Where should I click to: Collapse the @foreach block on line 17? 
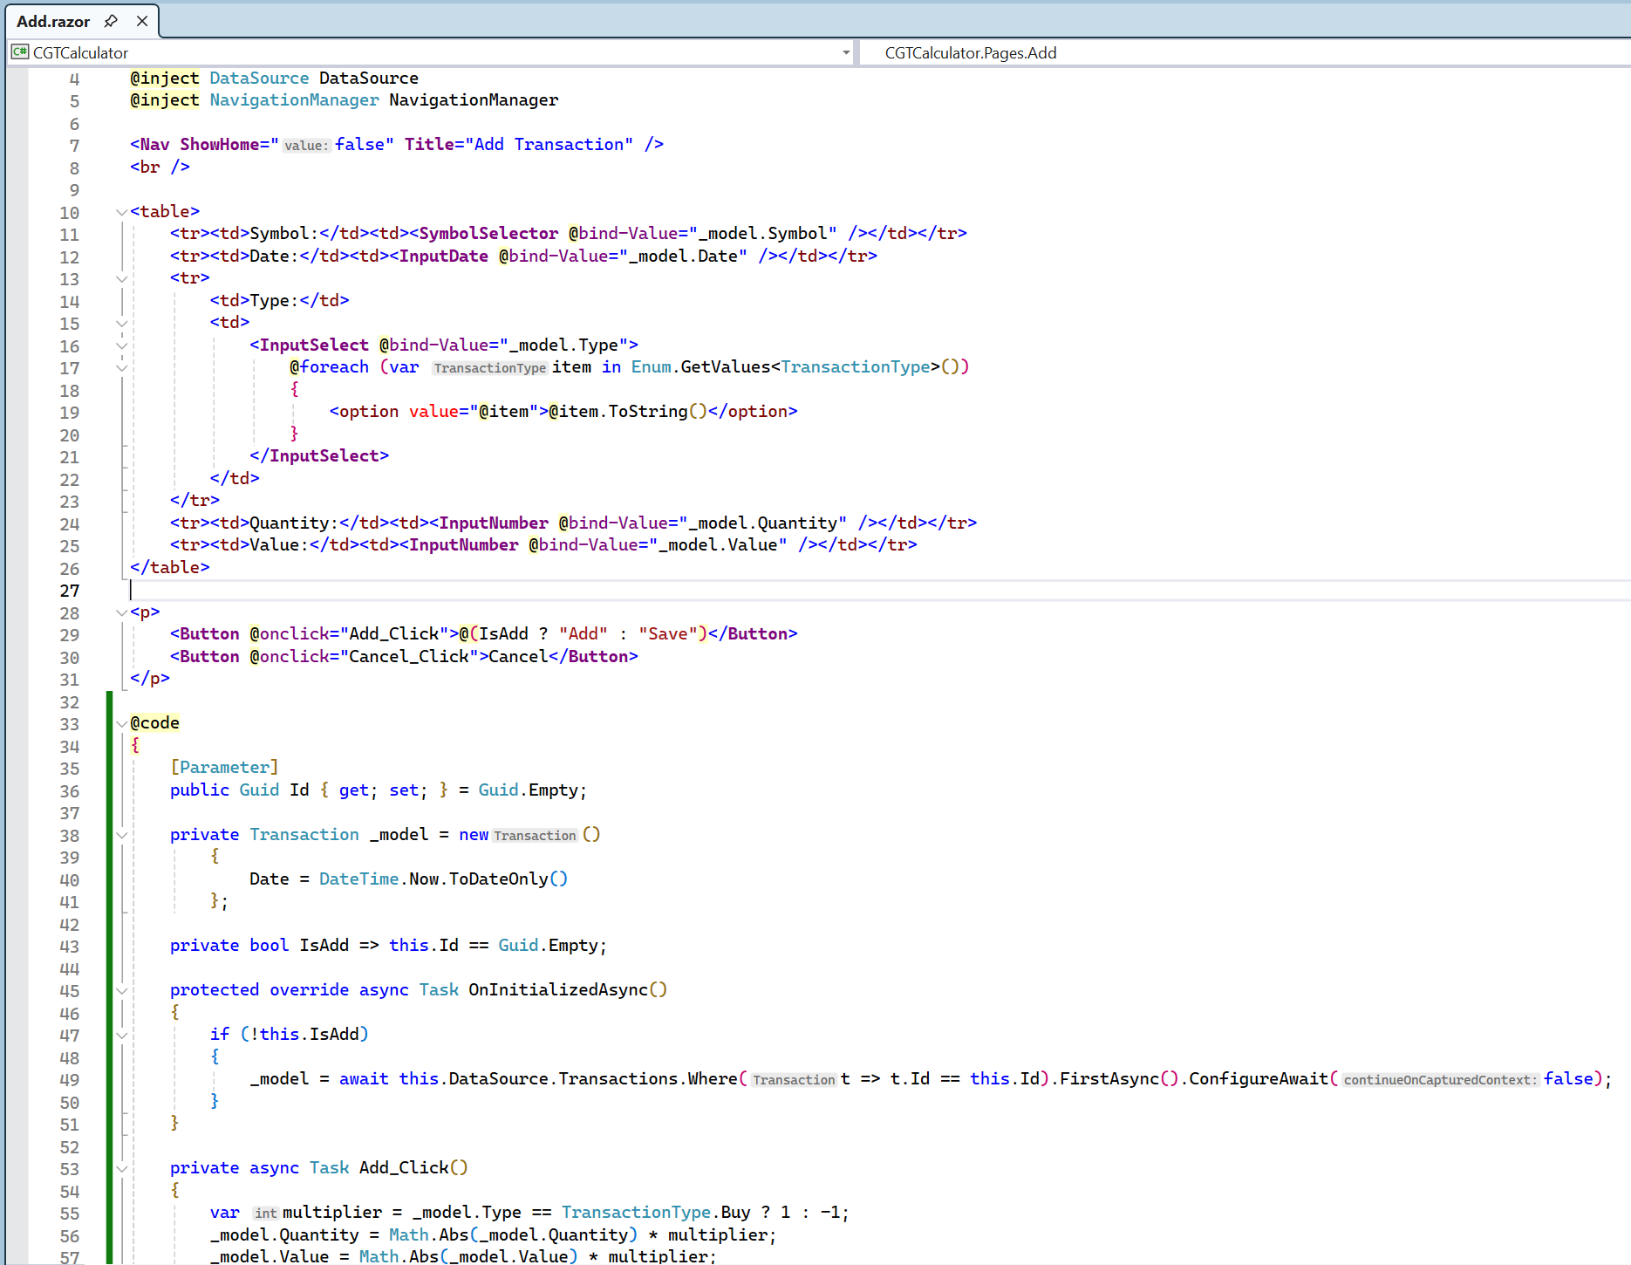point(121,368)
